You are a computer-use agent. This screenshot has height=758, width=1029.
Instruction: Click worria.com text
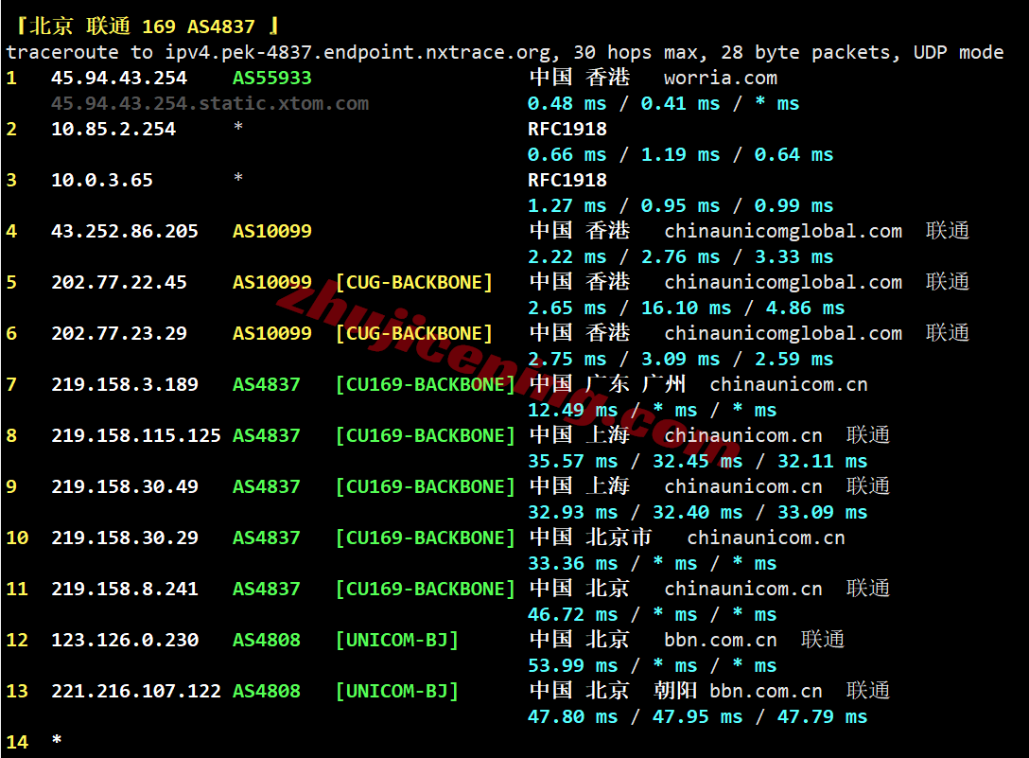[x=721, y=79]
